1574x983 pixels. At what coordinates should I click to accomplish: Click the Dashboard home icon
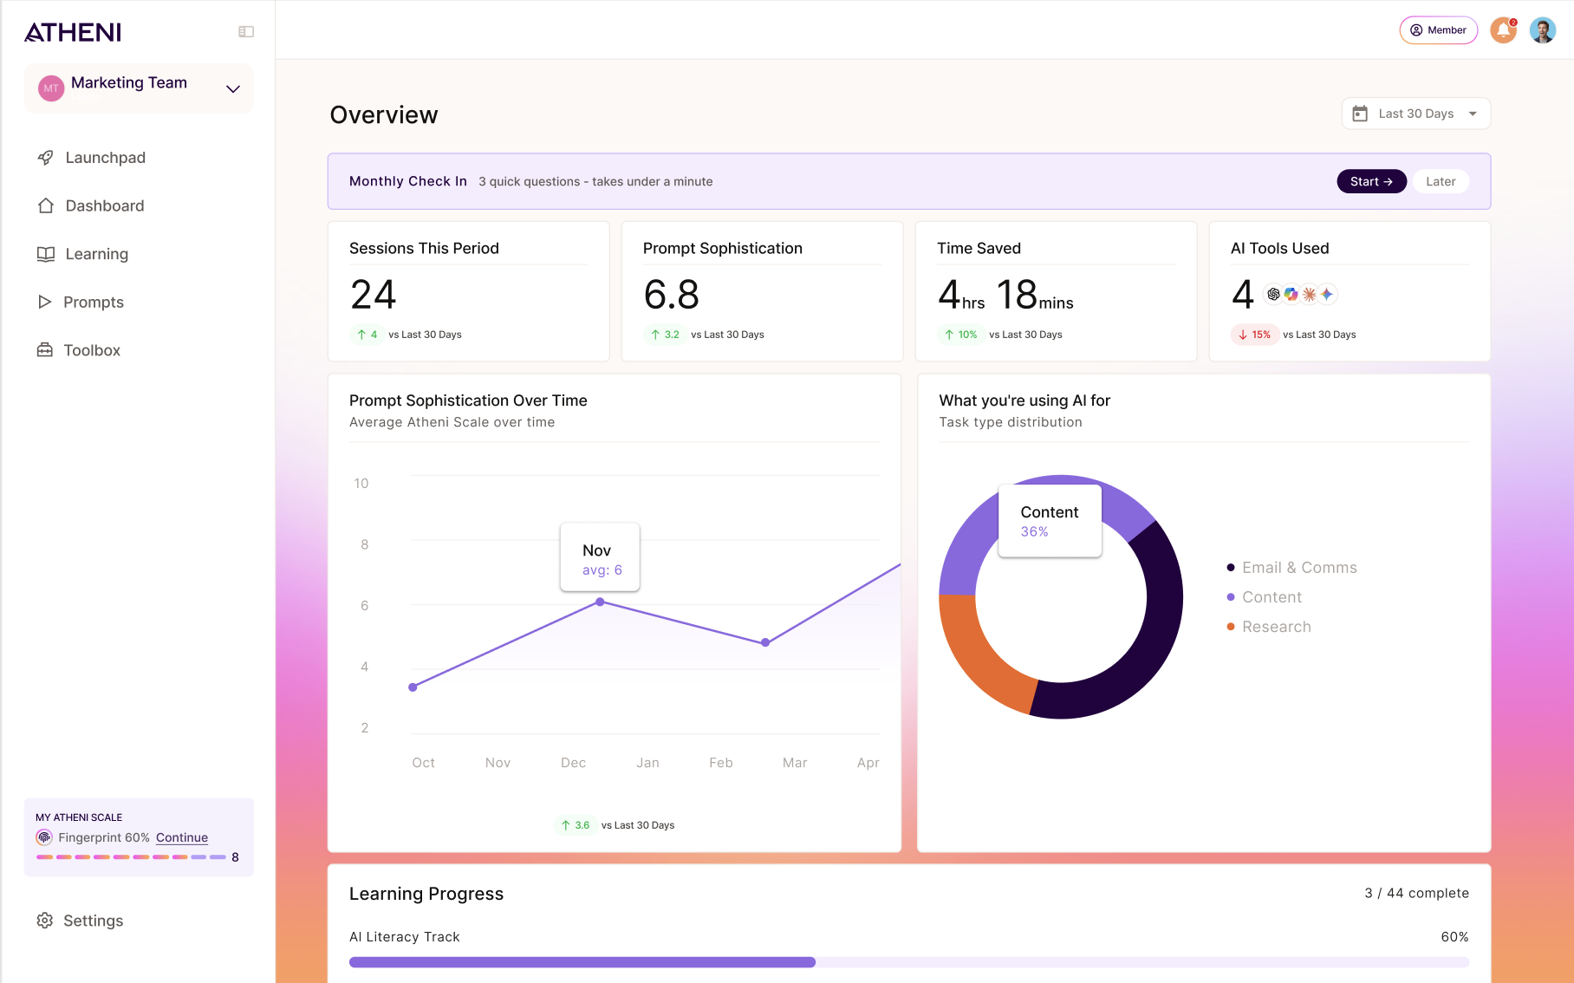click(45, 205)
